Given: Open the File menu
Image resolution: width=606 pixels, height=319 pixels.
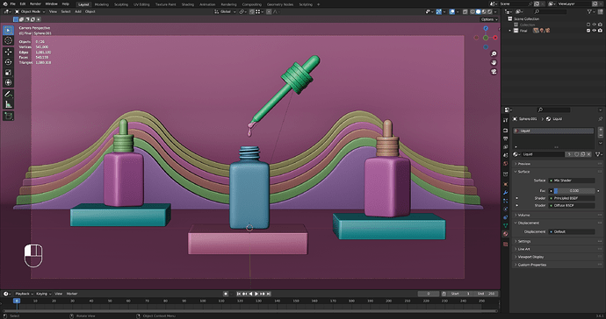Looking at the screenshot, I should 13,4.
